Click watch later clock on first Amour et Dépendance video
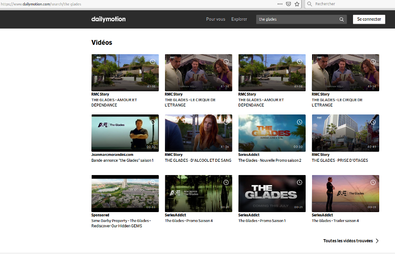 pyautogui.click(x=153, y=62)
